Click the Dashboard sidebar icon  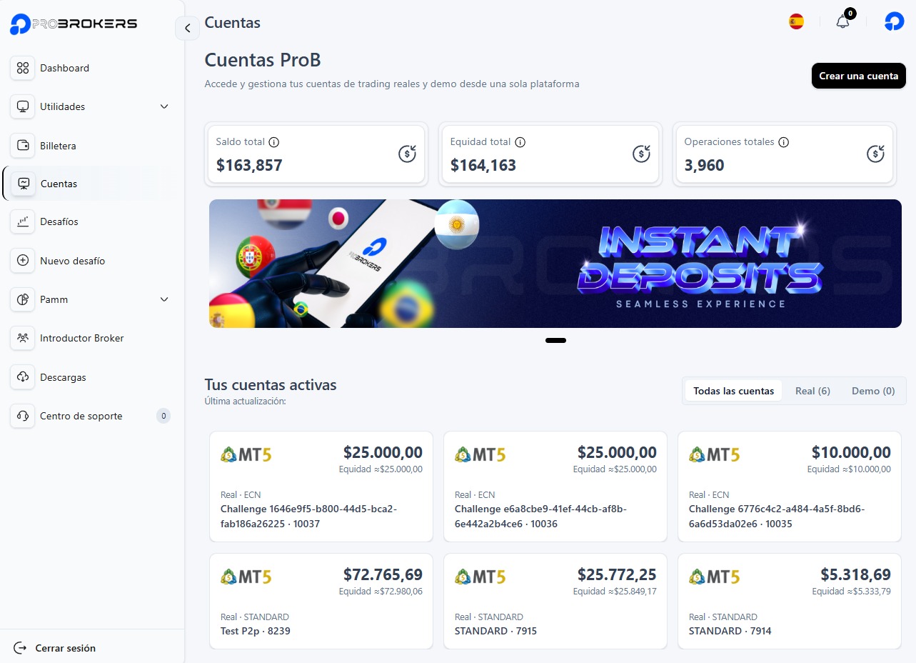[23, 68]
